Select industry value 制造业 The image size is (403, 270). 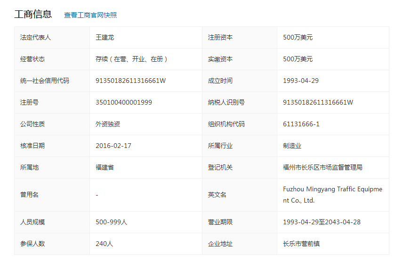pos(292,146)
